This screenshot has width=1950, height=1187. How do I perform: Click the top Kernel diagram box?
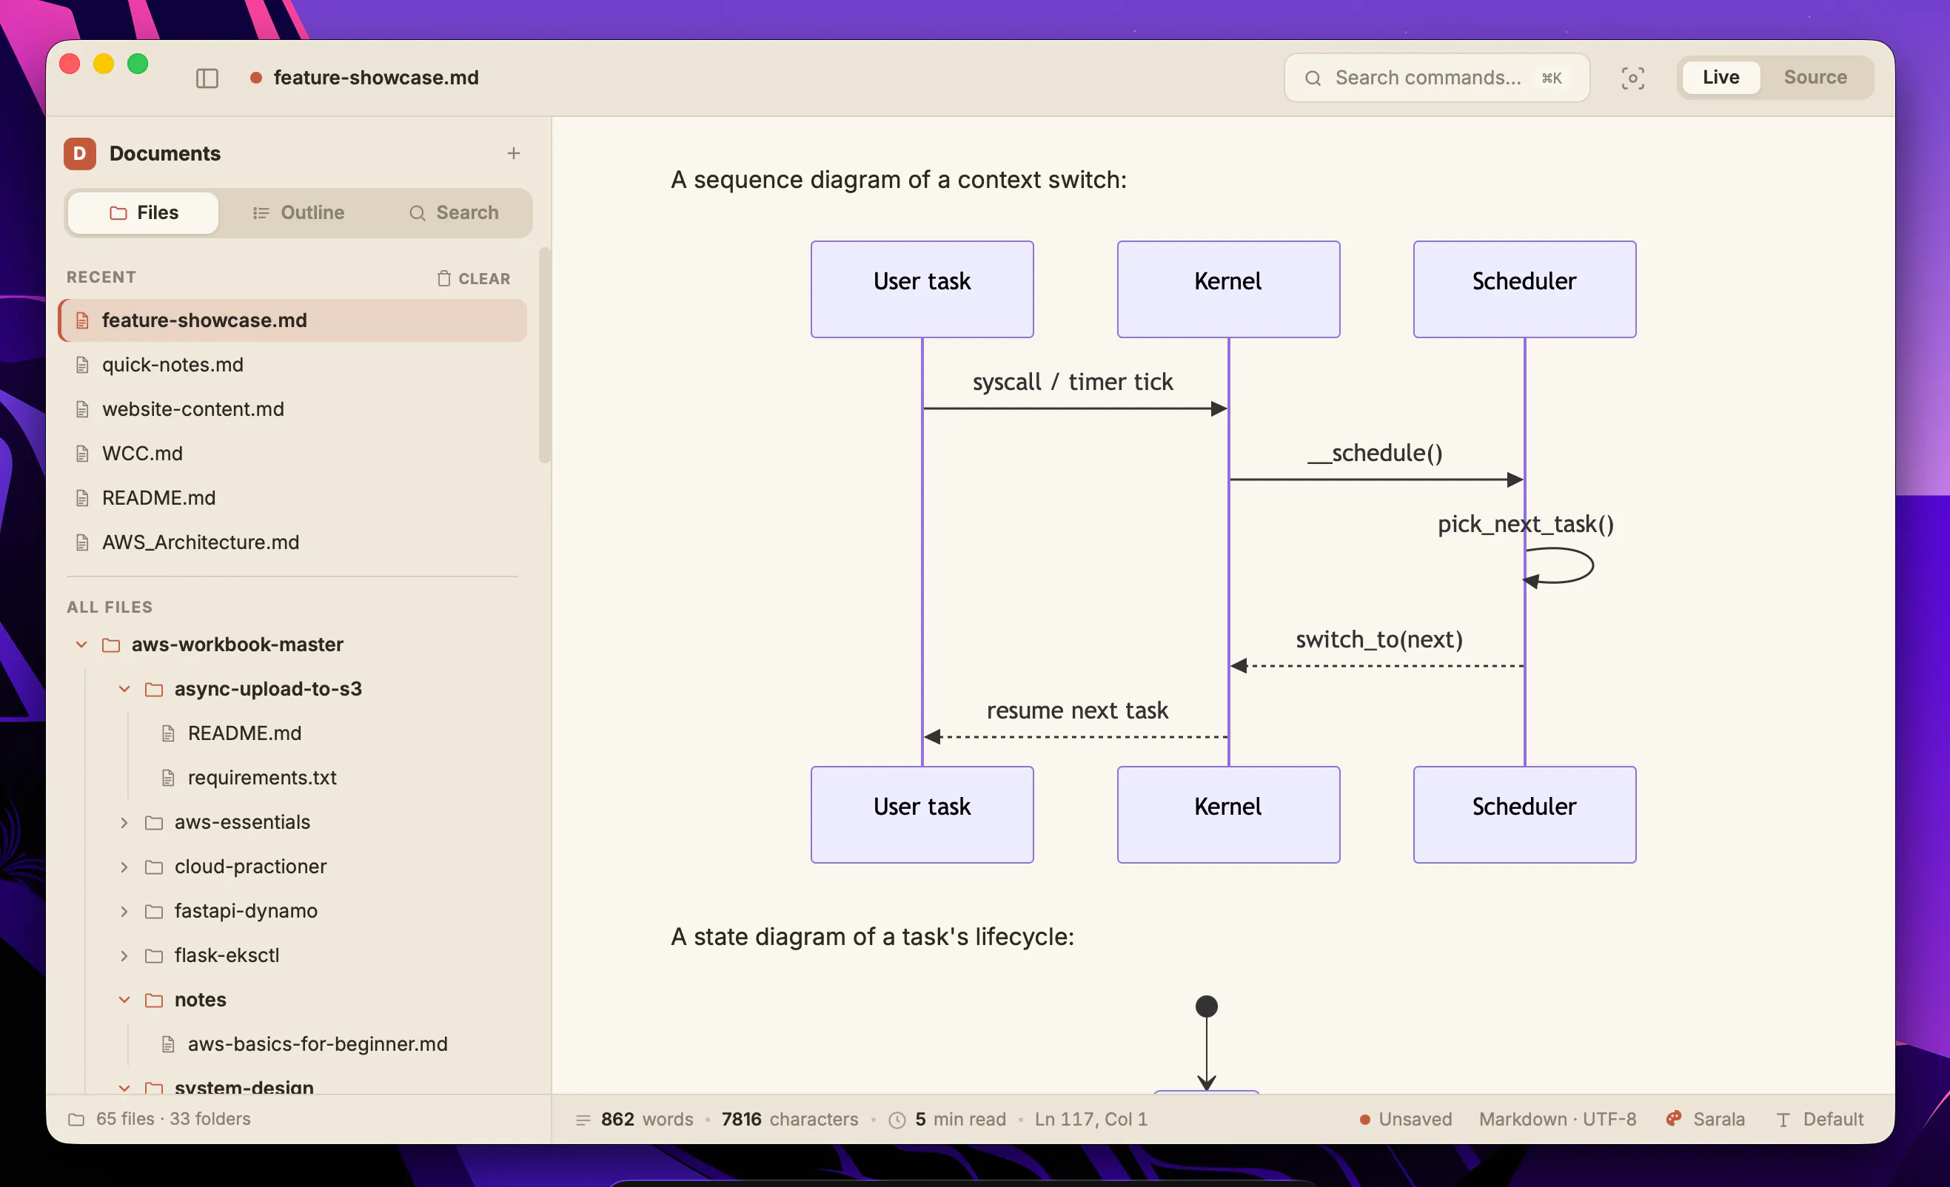(1228, 289)
